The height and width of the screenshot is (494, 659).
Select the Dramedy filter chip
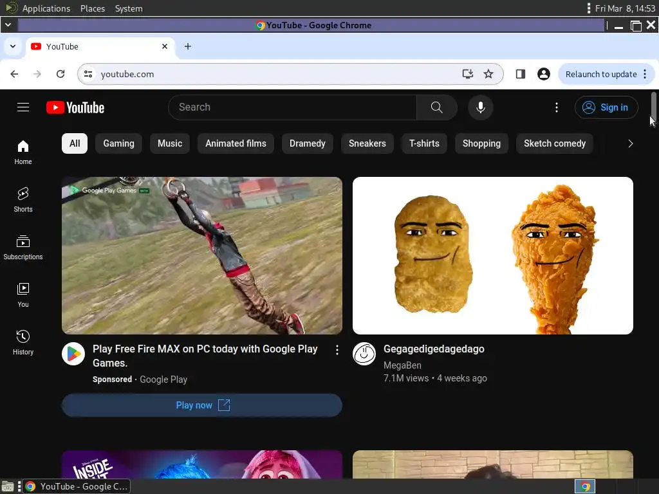[x=307, y=143]
